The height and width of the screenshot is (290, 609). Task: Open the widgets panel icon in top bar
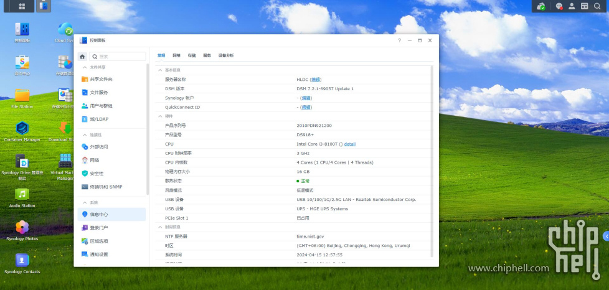pyautogui.click(x=584, y=6)
